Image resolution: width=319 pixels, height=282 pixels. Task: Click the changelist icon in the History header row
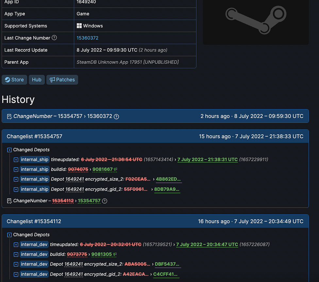tap(9, 116)
